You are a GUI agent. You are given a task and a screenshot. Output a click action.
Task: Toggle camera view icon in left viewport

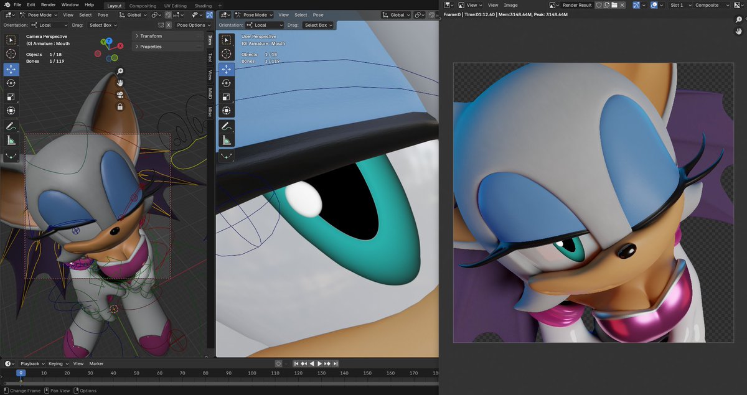coord(120,95)
